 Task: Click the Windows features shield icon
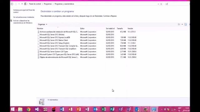11,21
